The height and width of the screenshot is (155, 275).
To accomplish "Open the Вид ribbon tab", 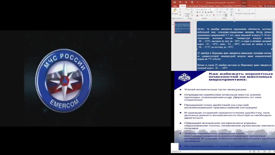I will pos(231,6).
